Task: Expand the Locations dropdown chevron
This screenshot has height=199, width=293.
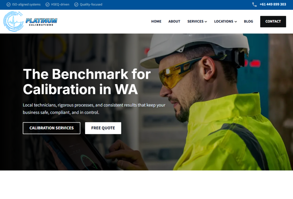Action: coord(236,22)
